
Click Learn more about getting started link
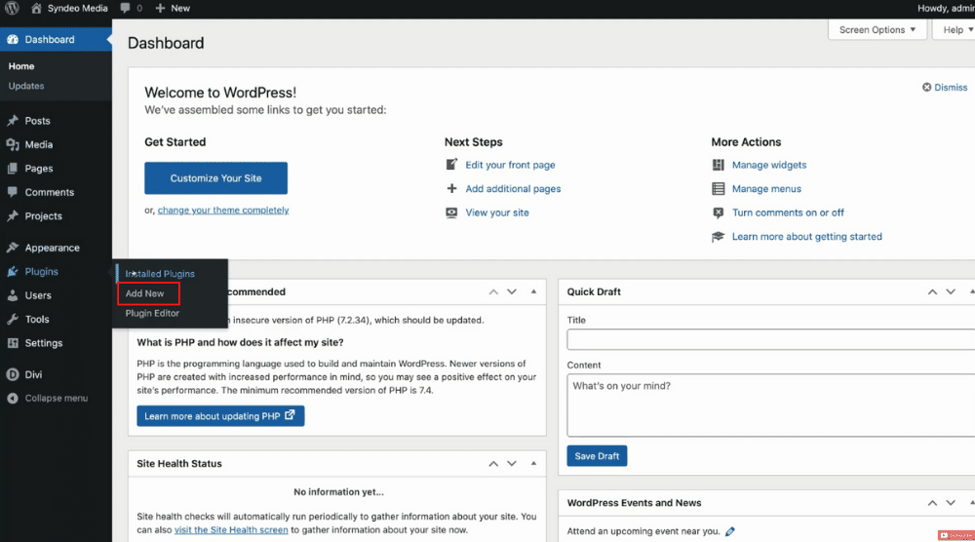(x=806, y=236)
